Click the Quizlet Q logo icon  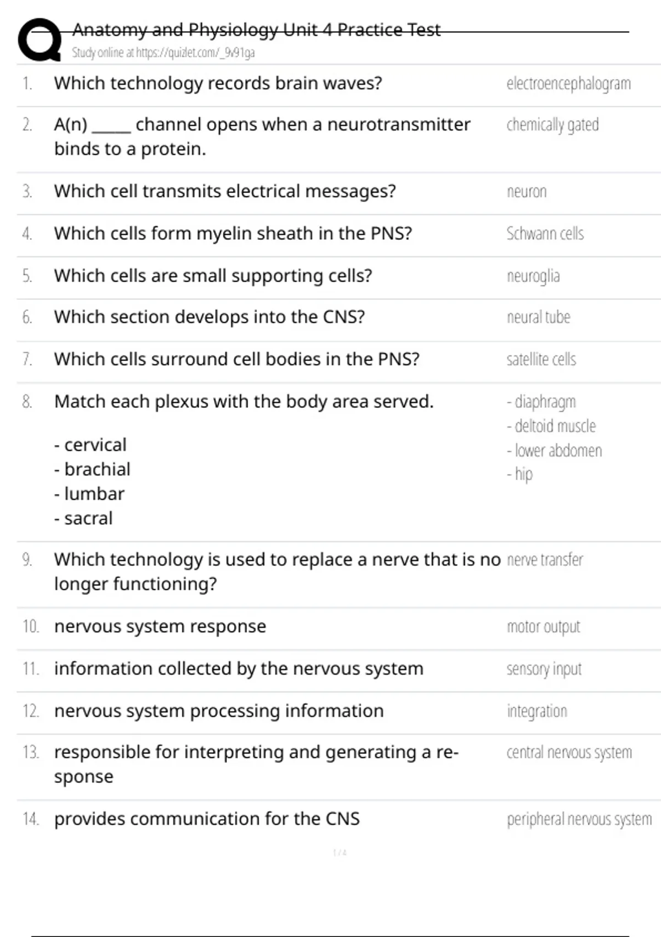[40, 40]
